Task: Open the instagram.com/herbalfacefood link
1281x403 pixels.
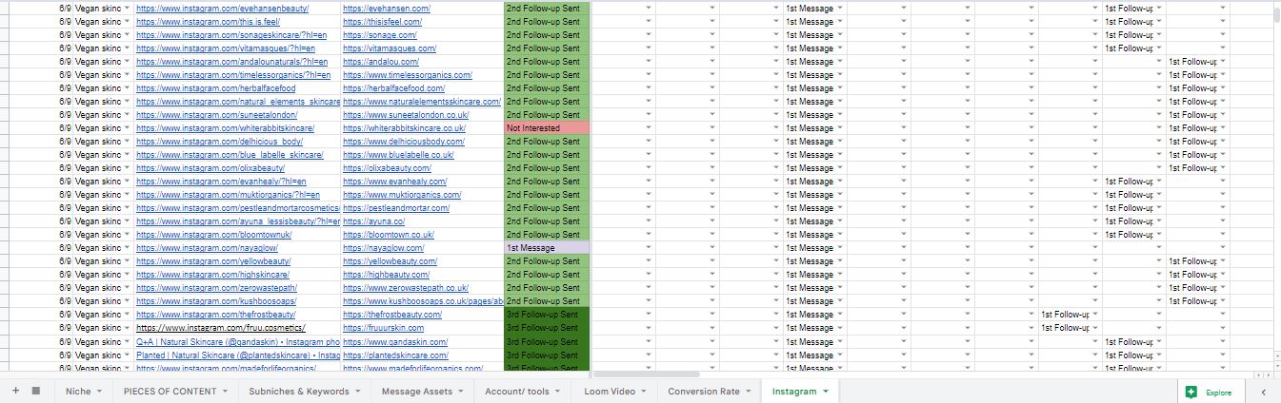Action: click(216, 88)
